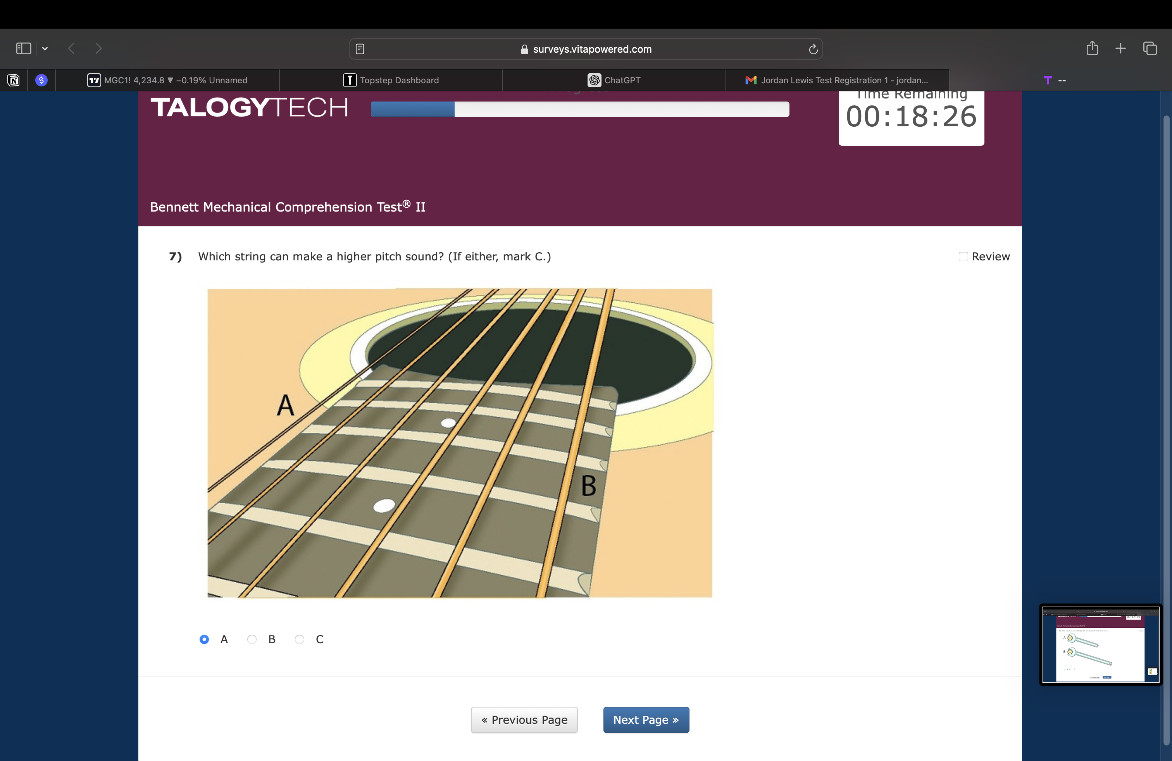The width and height of the screenshot is (1172, 761).
Task: Switch to the ChatGPT tab
Action: click(x=614, y=80)
